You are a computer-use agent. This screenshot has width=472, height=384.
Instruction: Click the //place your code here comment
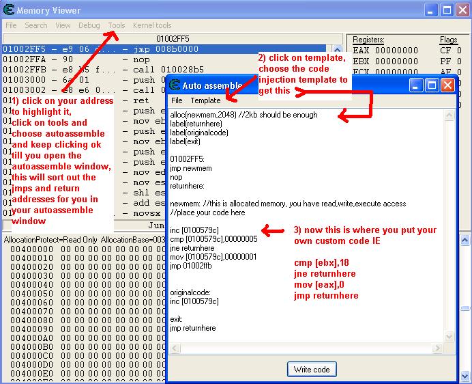[x=208, y=212]
